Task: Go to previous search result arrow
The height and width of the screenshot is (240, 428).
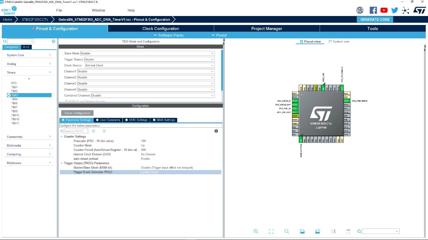Action: point(94,131)
